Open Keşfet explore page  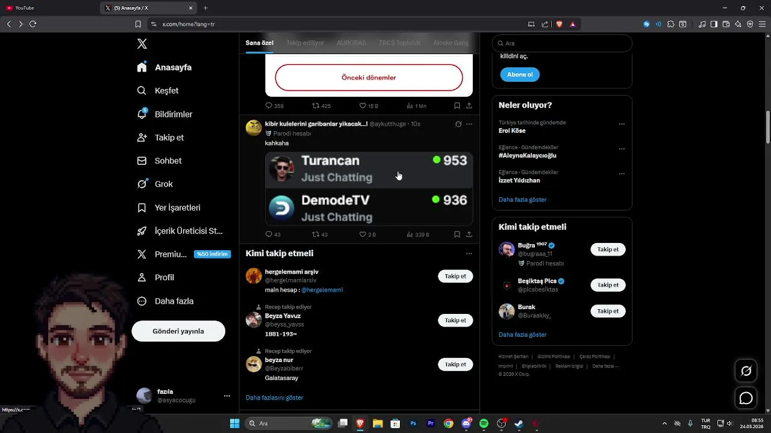point(158,91)
